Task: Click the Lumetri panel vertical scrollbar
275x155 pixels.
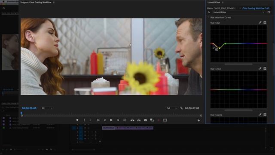Action: 273,60
